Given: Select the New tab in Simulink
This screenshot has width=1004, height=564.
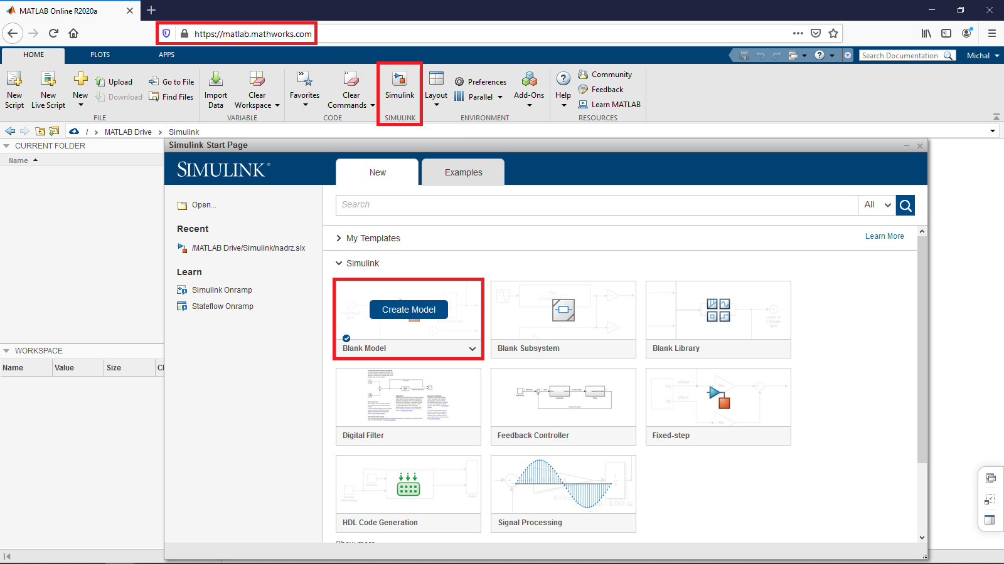Looking at the screenshot, I should point(377,172).
